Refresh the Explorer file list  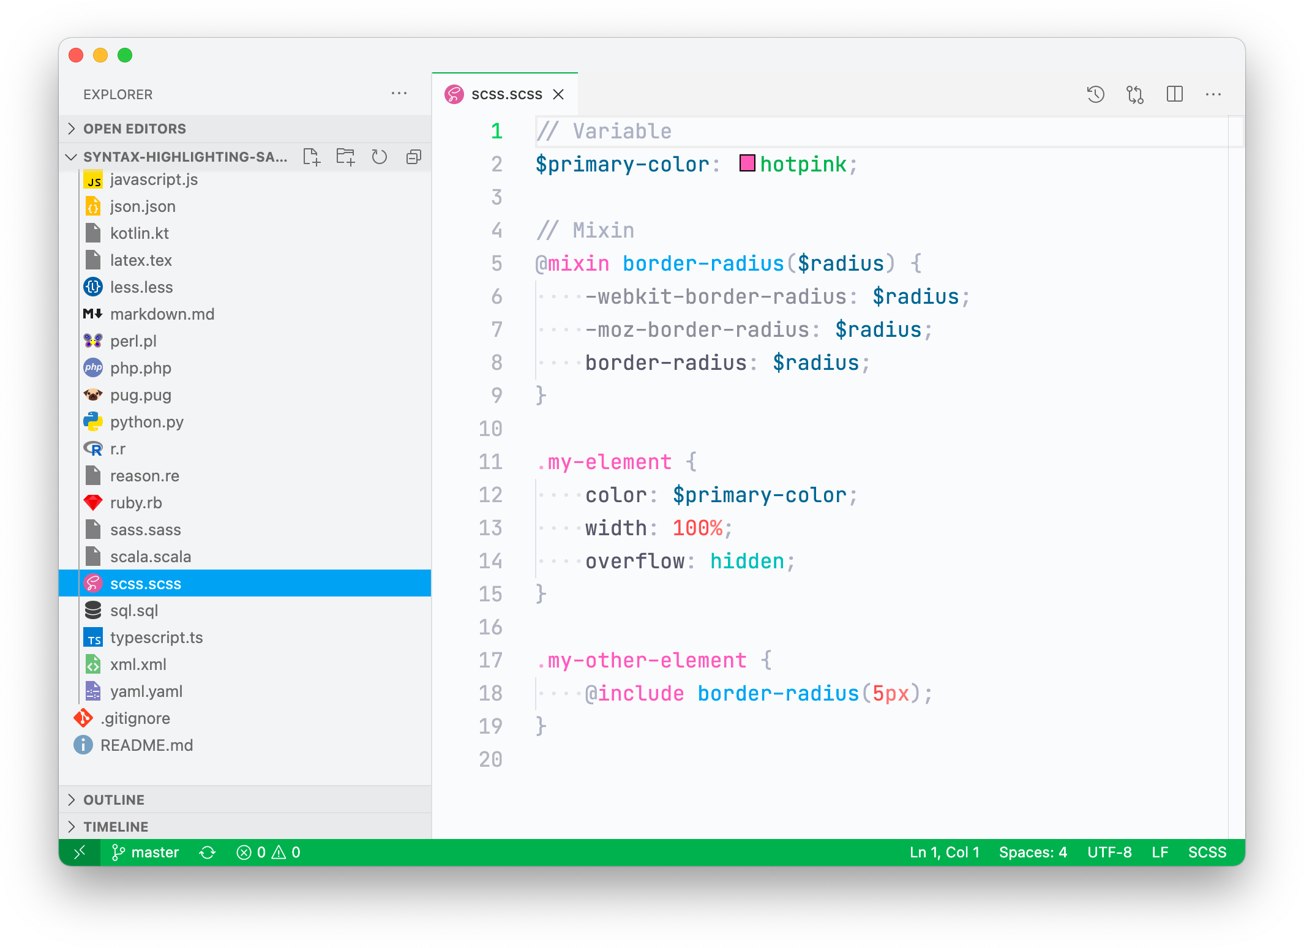pos(380,157)
